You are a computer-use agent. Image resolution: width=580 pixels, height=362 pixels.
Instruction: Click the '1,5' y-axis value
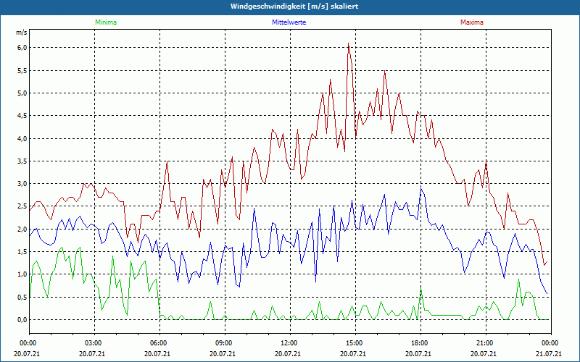22,251
